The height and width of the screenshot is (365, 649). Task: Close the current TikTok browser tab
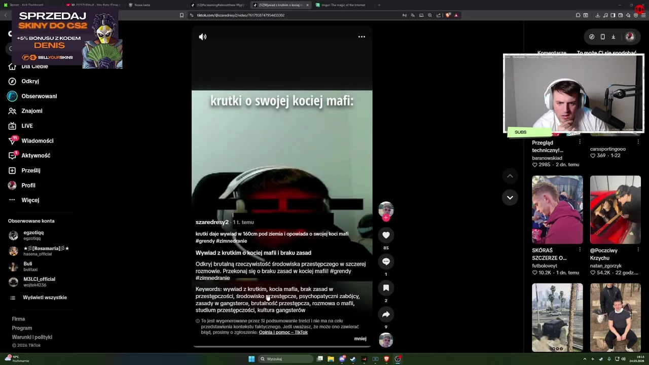tap(307, 5)
